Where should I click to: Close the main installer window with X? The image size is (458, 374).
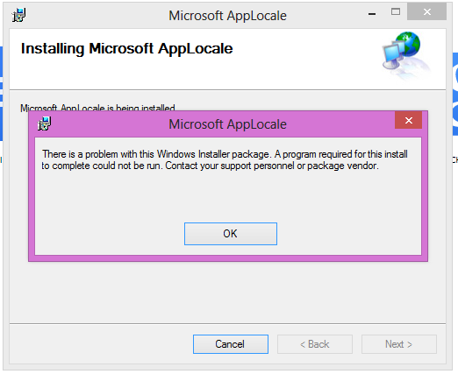point(426,11)
